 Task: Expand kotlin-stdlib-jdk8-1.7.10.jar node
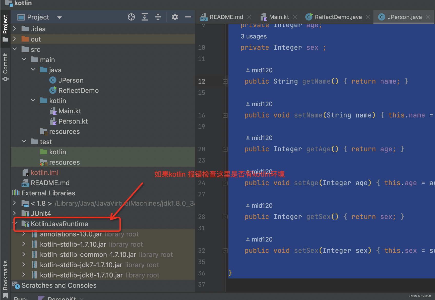pyautogui.click(x=24, y=275)
